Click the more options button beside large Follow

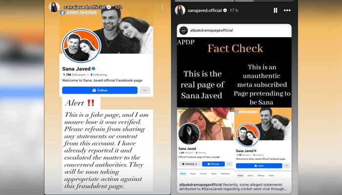pos(145,90)
